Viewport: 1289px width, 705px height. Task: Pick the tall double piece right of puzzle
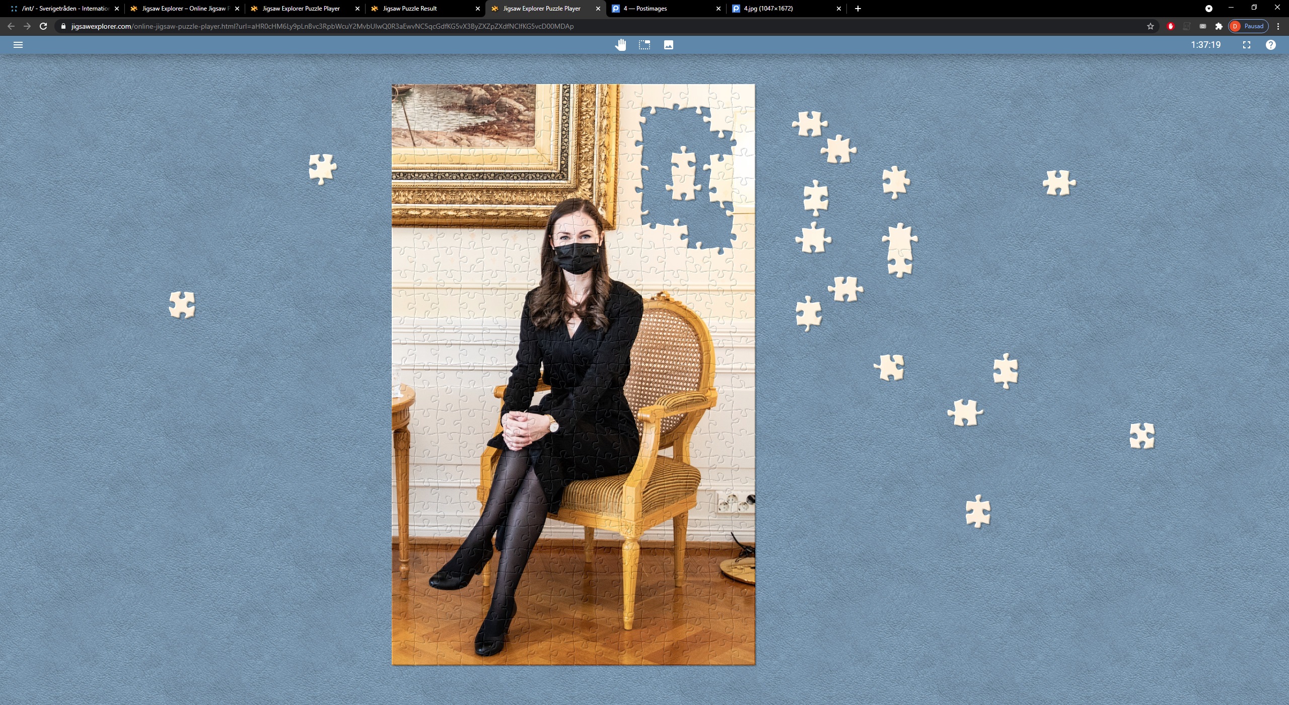(900, 250)
